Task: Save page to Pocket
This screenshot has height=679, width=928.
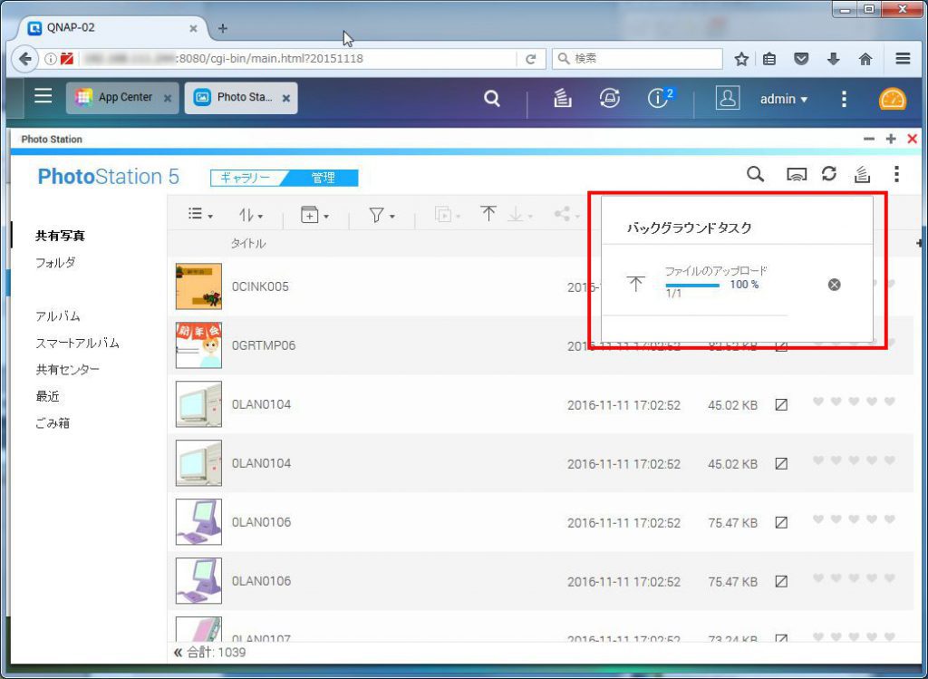Action: pyautogui.click(x=801, y=59)
